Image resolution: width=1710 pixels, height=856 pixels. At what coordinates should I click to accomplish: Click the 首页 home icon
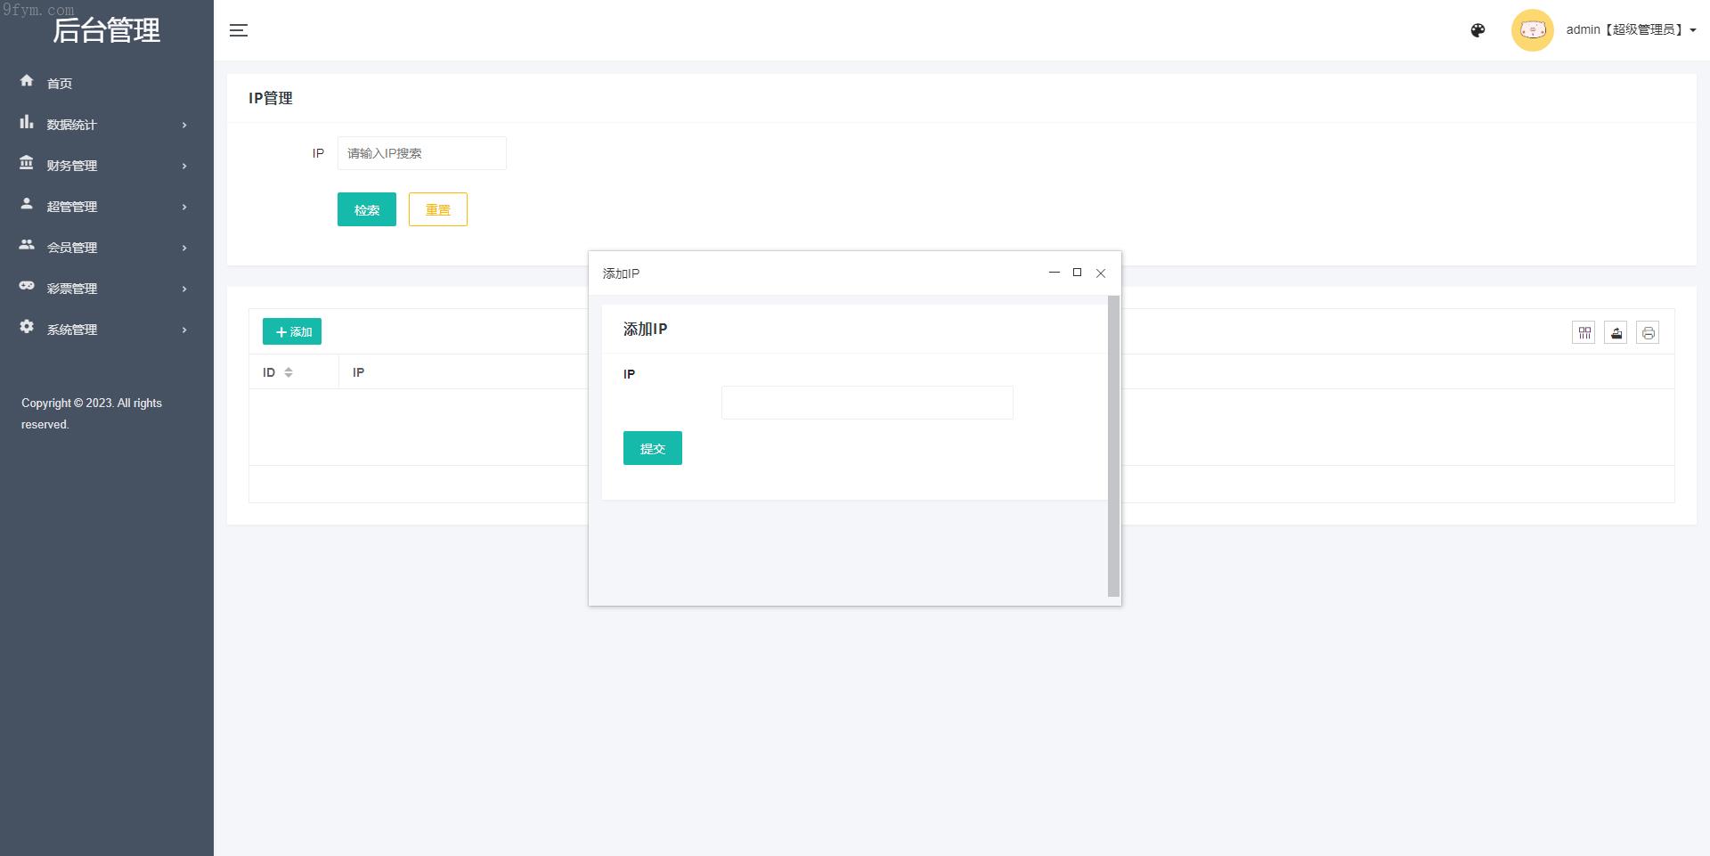(x=27, y=81)
